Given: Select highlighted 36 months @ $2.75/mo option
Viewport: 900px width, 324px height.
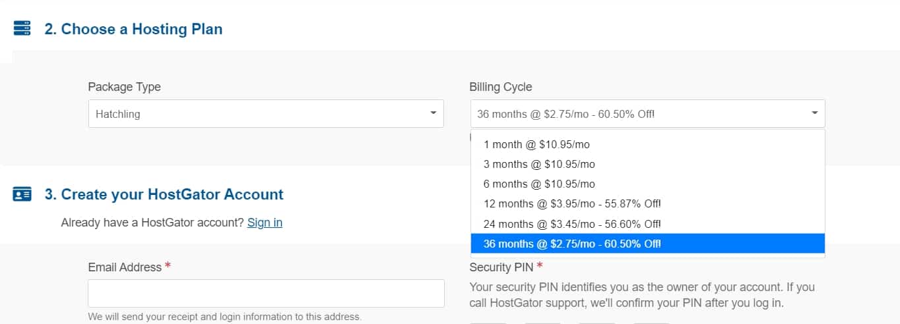Looking at the screenshot, I should (647, 244).
